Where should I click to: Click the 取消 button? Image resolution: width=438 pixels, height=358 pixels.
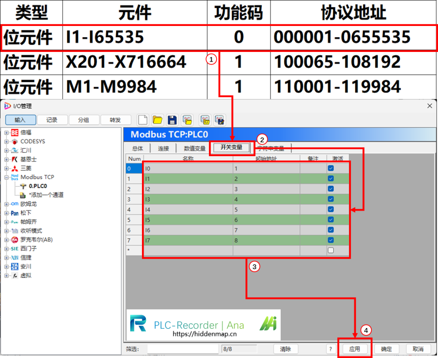(x=418, y=349)
